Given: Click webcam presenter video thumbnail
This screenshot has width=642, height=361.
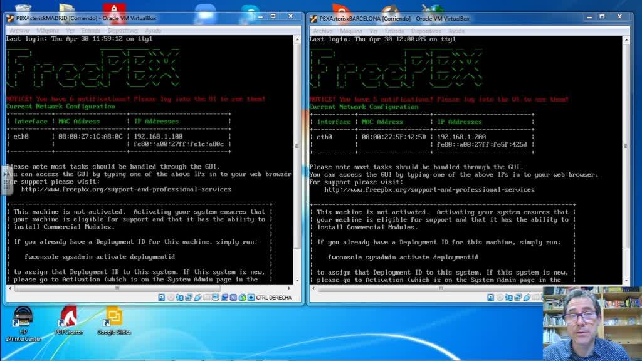Looking at the screenshot, I should (592, 324).
